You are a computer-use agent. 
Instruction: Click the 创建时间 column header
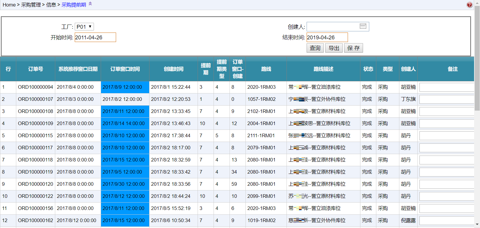click(x=173, y=69)
